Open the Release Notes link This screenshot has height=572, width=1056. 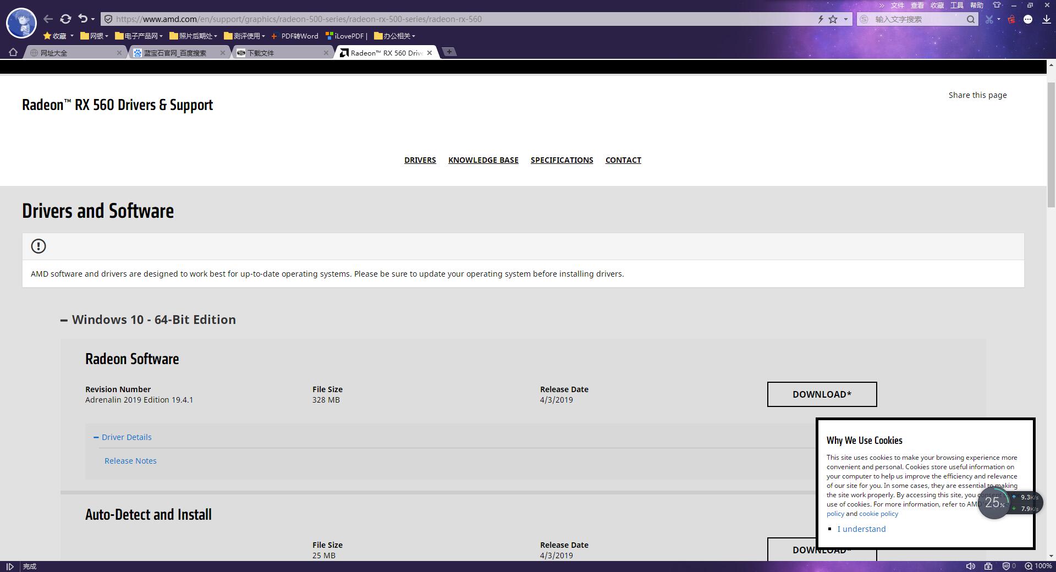point(130,461)
